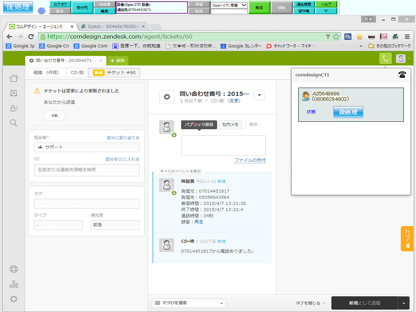Open the Open CTI 局番 dropdown

[x=229, y=5]
